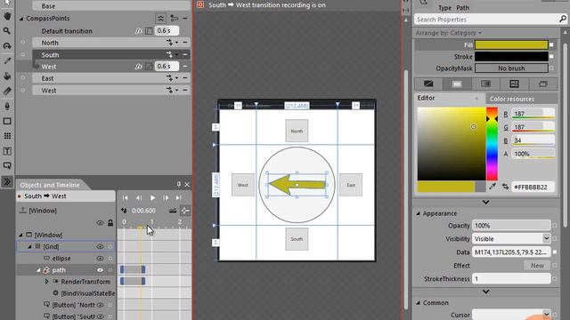
Task: Select the solid color brush tab
Action: [x=457, y=84]
